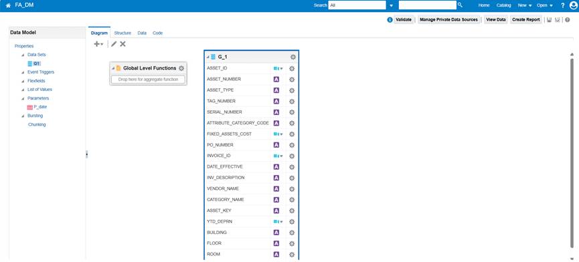Switch to the Code tab
The height and width of the screenshot is (262, 579).
click(158, 33)
